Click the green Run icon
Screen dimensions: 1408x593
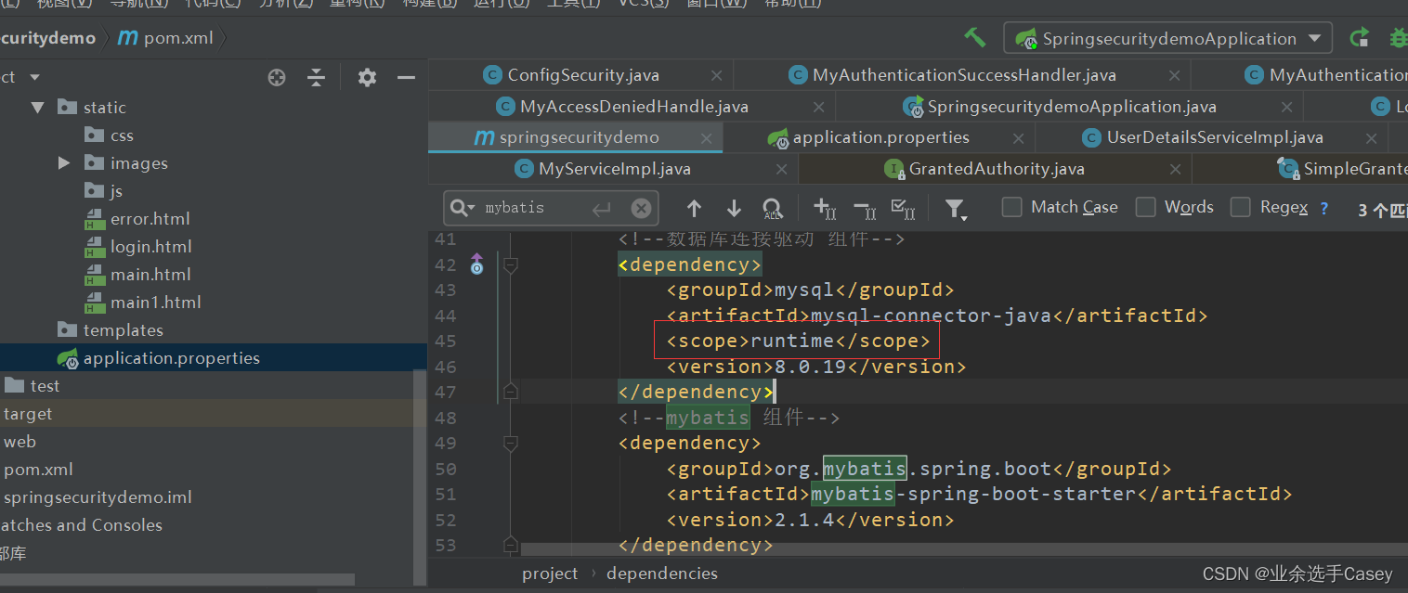(1360, 38)
